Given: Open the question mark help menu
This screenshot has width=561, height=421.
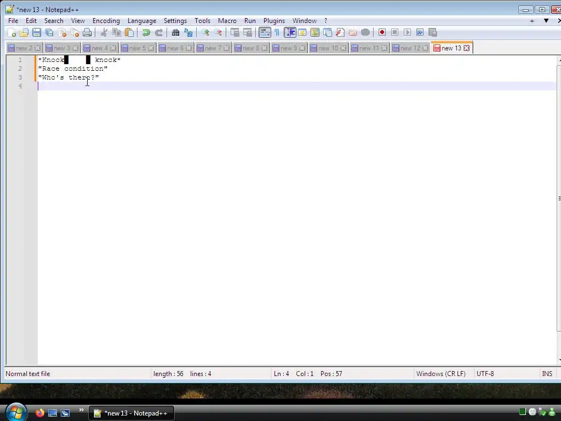Looking at the screenshot, I should pos(325,21).
